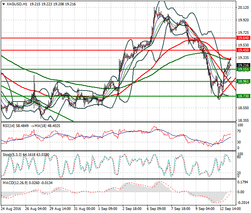Click the MACD scale value -0.2014
This screenshot has width=251, height=213.
coord(243,203)
